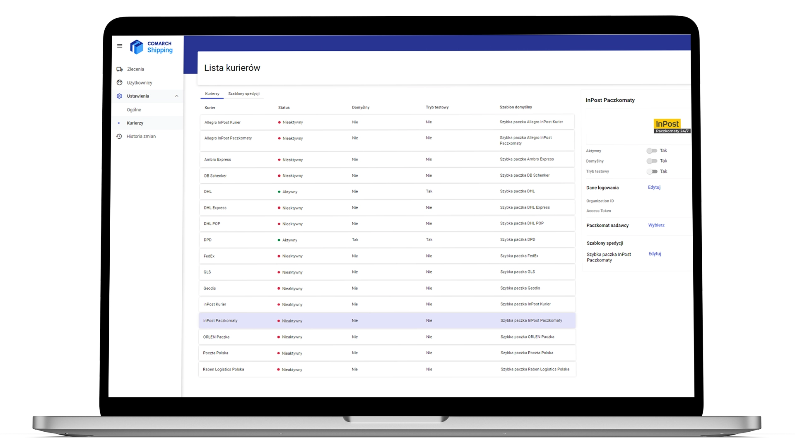Click Szybka paczka ORLEN Paczka template

pyautogui.click(x=528, y=337)
